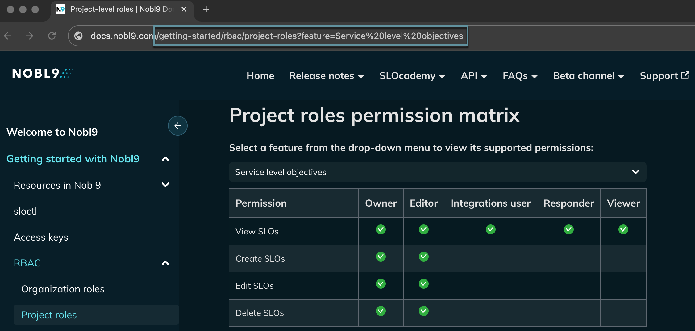Open Welcome to Nobl9 sidebar link
Viewport: 695px width, 331px height.
(52, 132)
